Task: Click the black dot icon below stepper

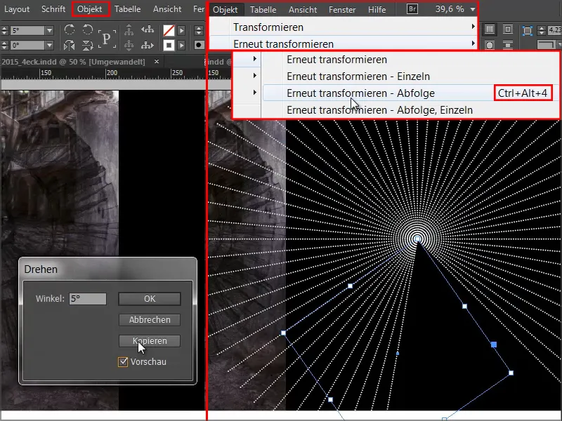Action: click(199, 45)
